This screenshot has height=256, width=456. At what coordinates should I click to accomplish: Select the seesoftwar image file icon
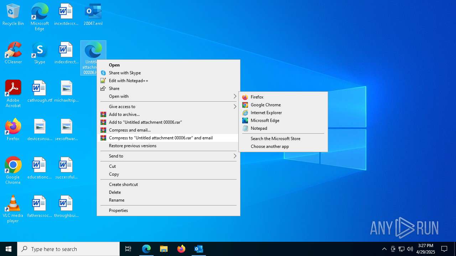pos(66,130)
